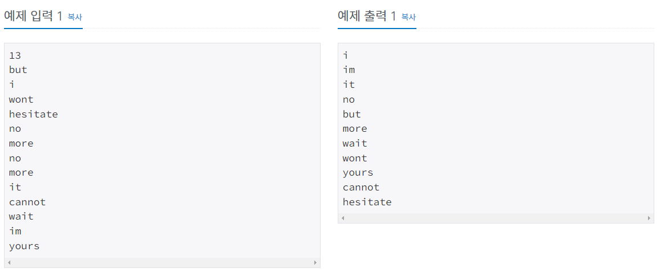
Task: Click the word 'hesitate' in example input
Action: point(33,114)
